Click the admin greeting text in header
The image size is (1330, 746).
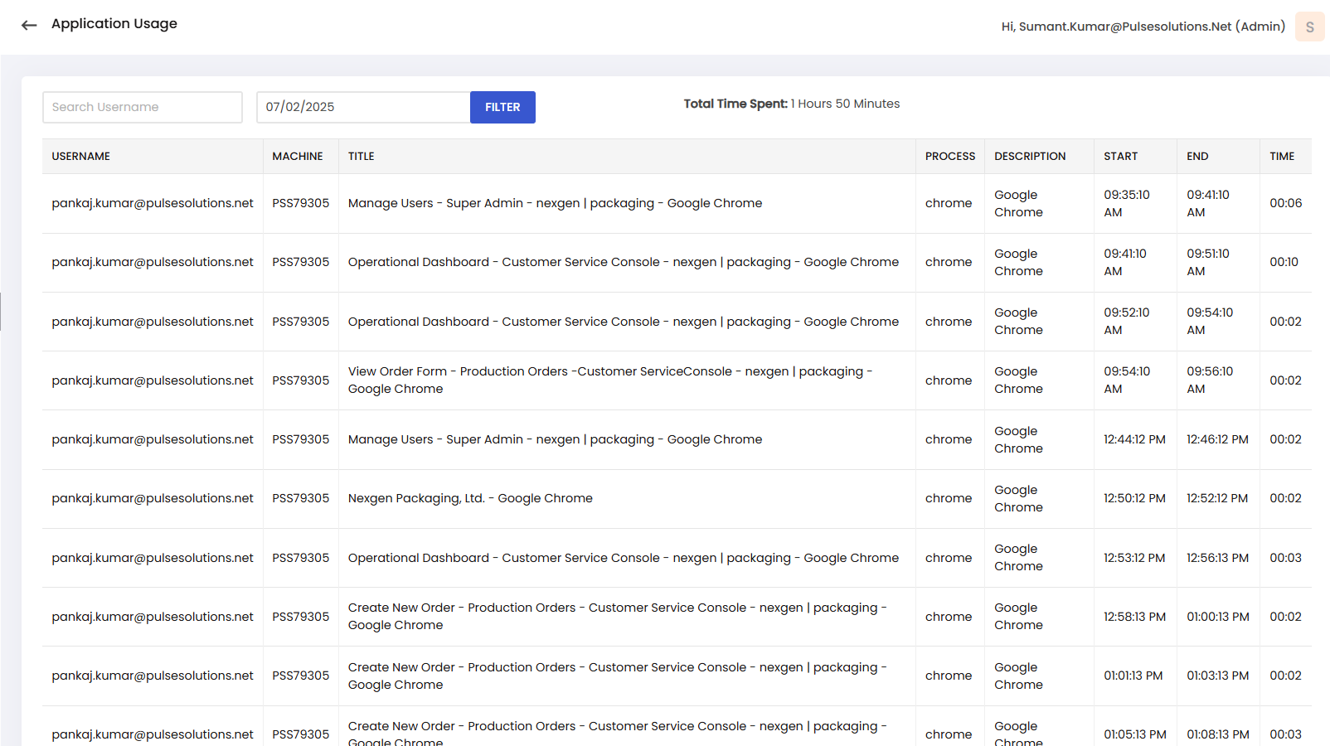pos(1143,27)
